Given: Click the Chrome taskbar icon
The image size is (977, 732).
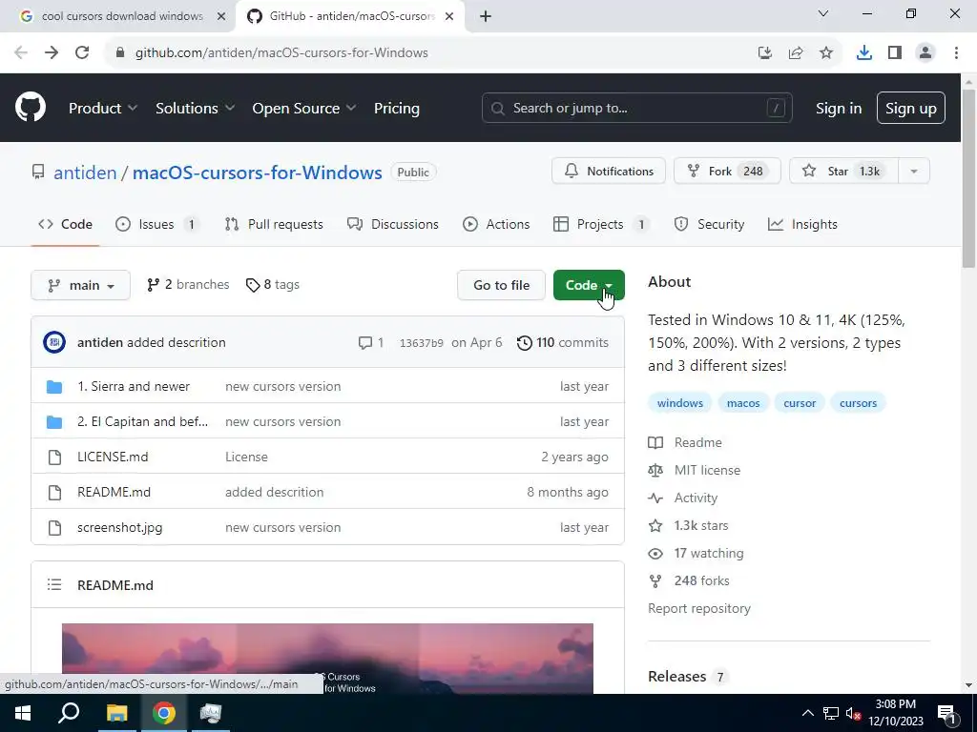Looking at the screenshot, I should pos(164,713).
